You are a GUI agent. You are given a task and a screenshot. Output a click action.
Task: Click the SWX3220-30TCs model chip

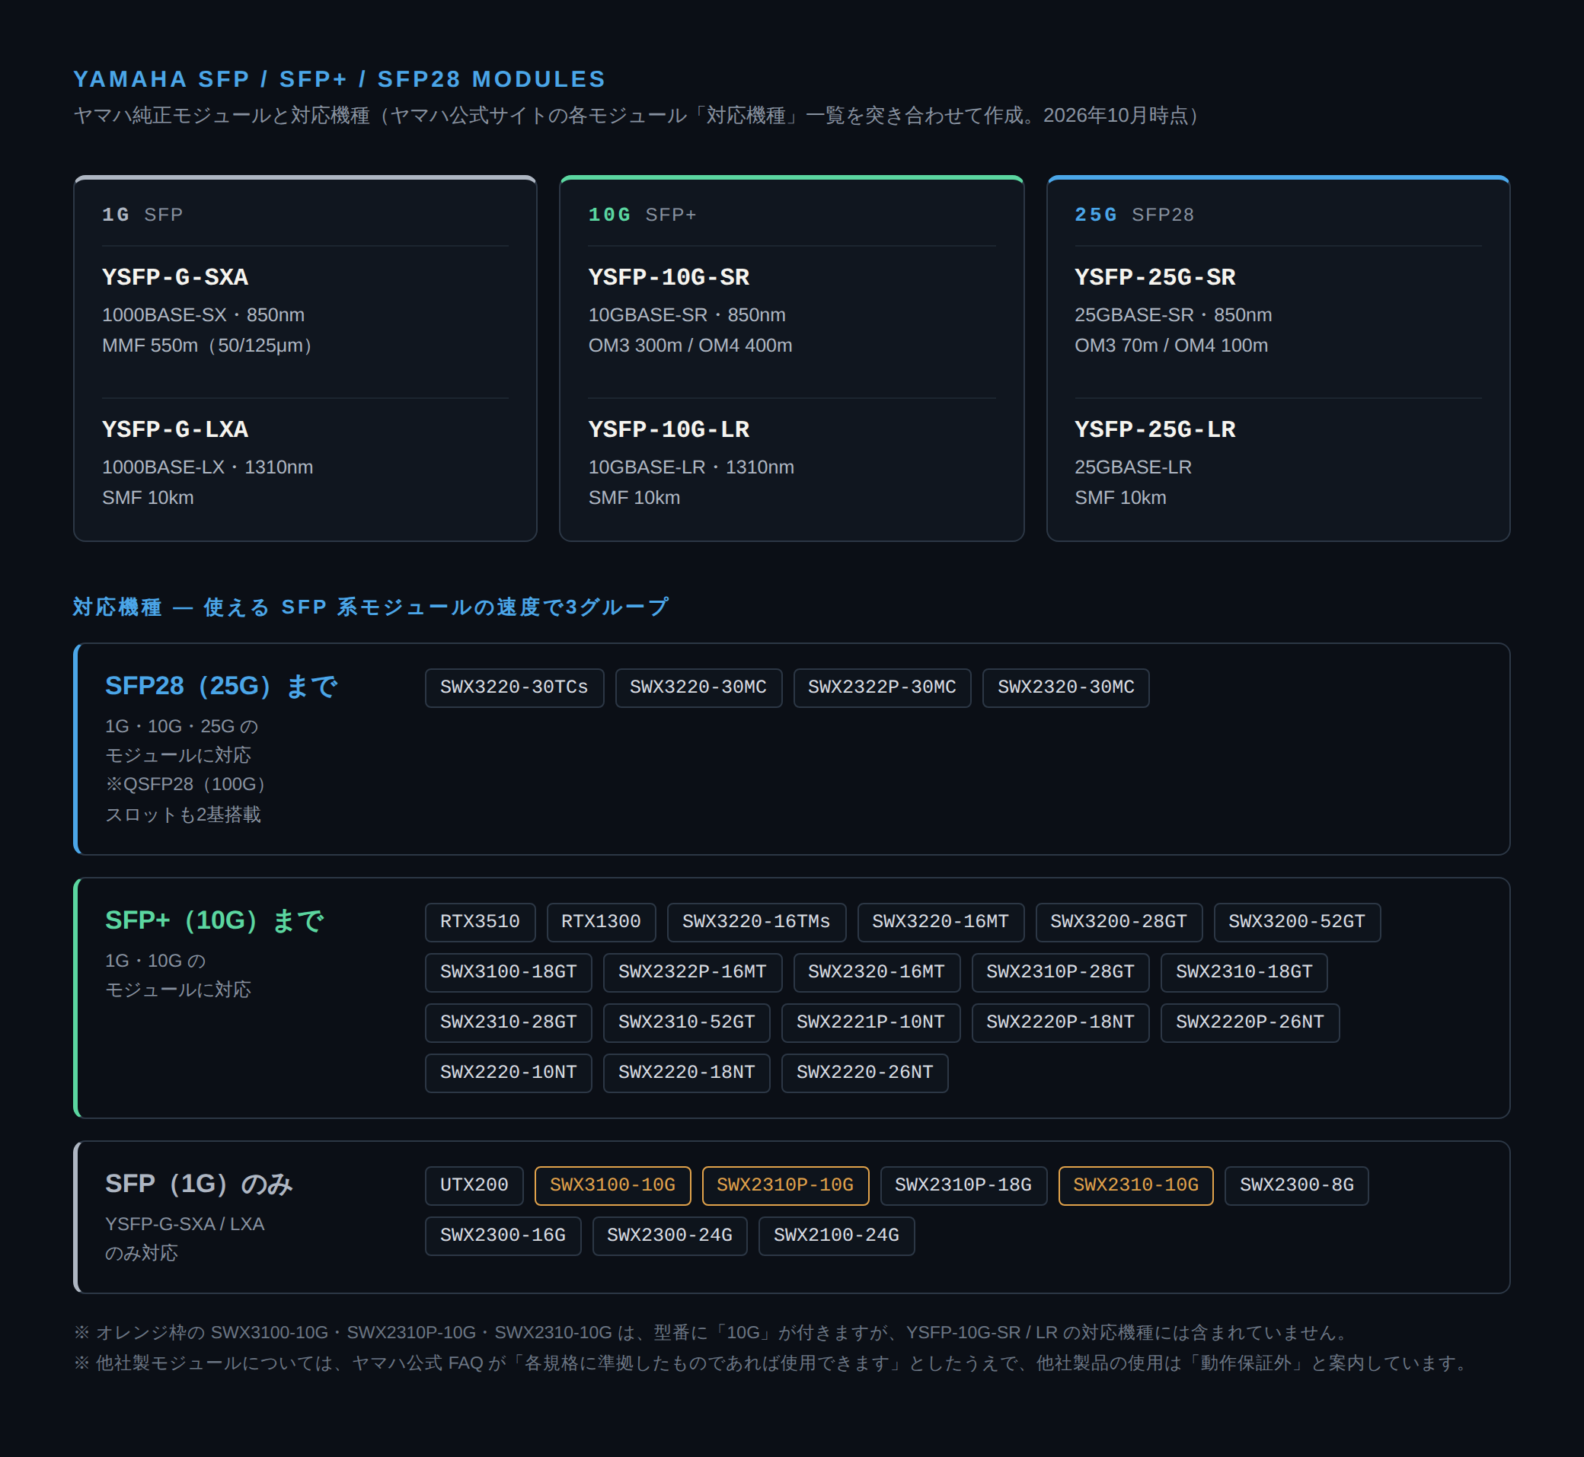click(514, 687)
